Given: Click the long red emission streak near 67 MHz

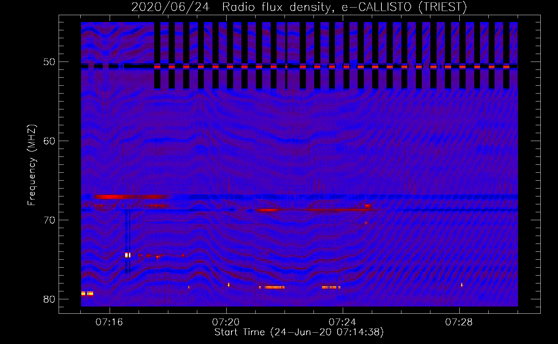Looking at the screenshot, I should [131, 197].
